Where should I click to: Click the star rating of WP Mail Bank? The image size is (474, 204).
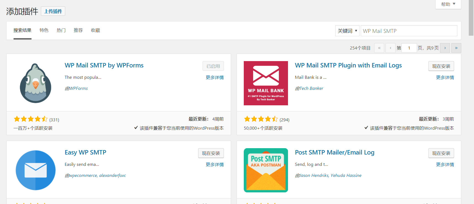tap(261, 119)
